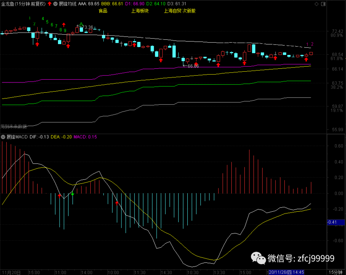Click the DIF: -0.13 readout

tap(39, 137)
